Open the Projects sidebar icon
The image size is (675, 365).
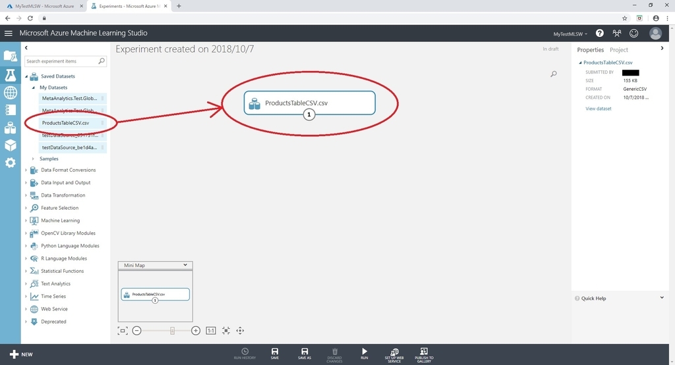click(11, 56)
